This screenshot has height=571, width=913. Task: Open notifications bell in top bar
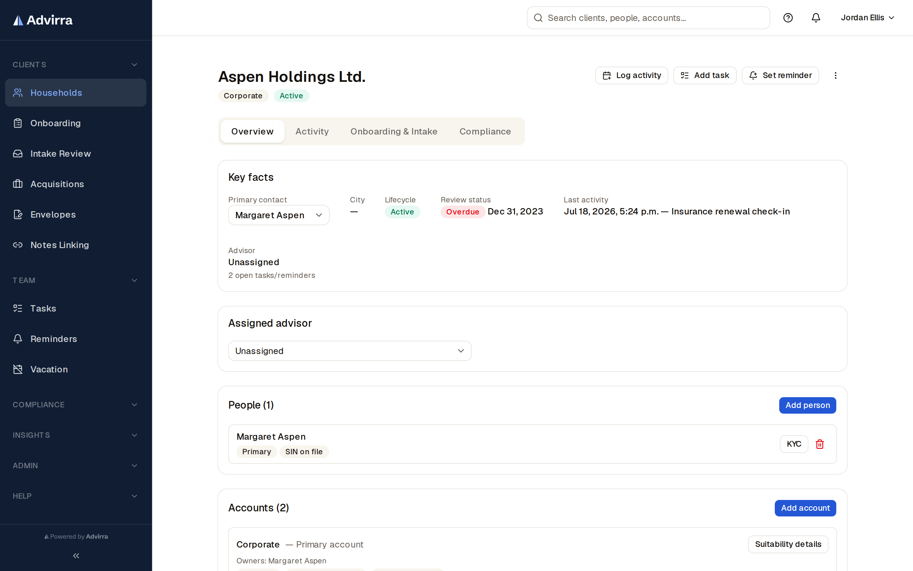[816, 18]
